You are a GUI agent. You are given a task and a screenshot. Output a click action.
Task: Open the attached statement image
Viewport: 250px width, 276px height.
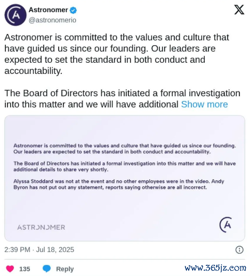(125, 178)
